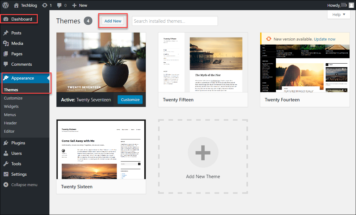Screen dimensions: 356x215
Task: Click the large plus icon for Add New Theme
Action: (203, 153)
